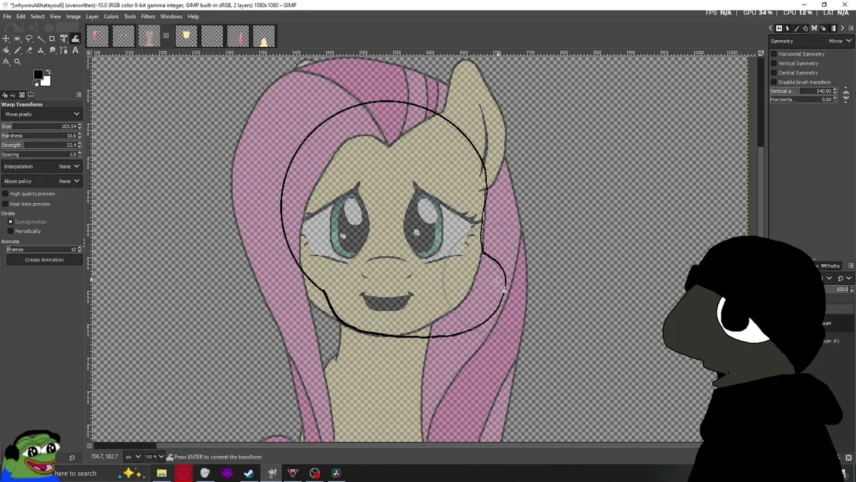Image resolution: width=856 pixels, height=482 pixels.
Task: Click the foreground color swatch
Action: point(38,74)
